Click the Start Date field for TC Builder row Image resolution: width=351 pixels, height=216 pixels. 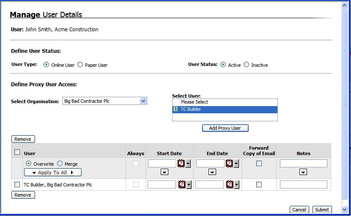point(162,184)
